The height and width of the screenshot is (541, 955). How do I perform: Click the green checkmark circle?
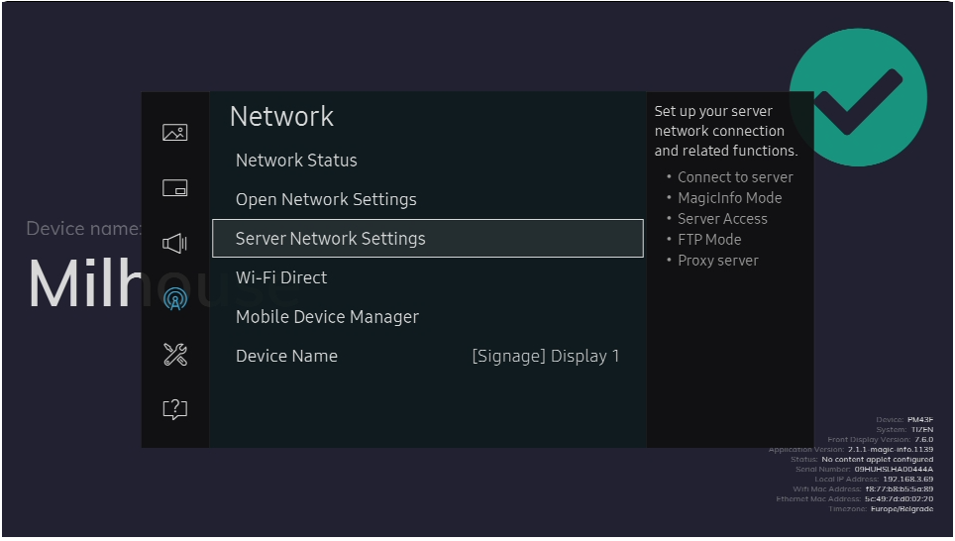pos(857,97)
